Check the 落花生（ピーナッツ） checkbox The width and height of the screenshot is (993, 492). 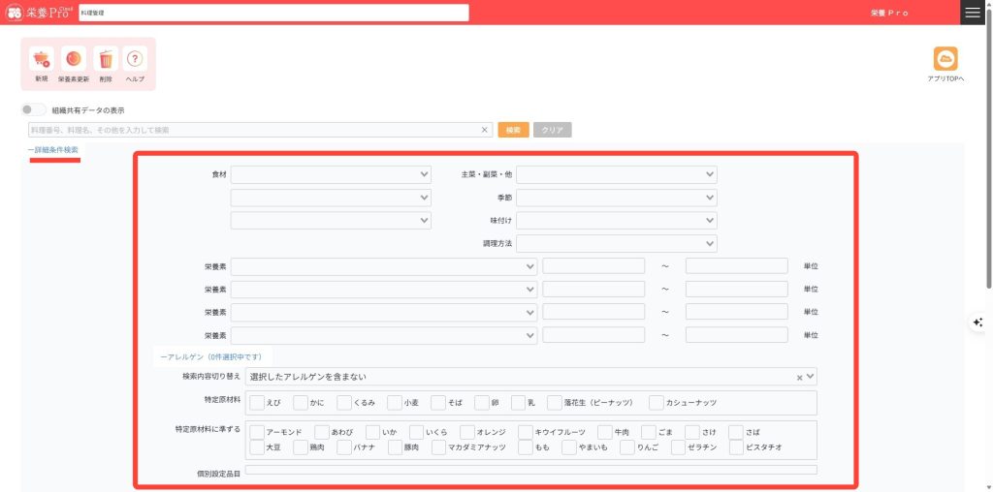(555, 403)
